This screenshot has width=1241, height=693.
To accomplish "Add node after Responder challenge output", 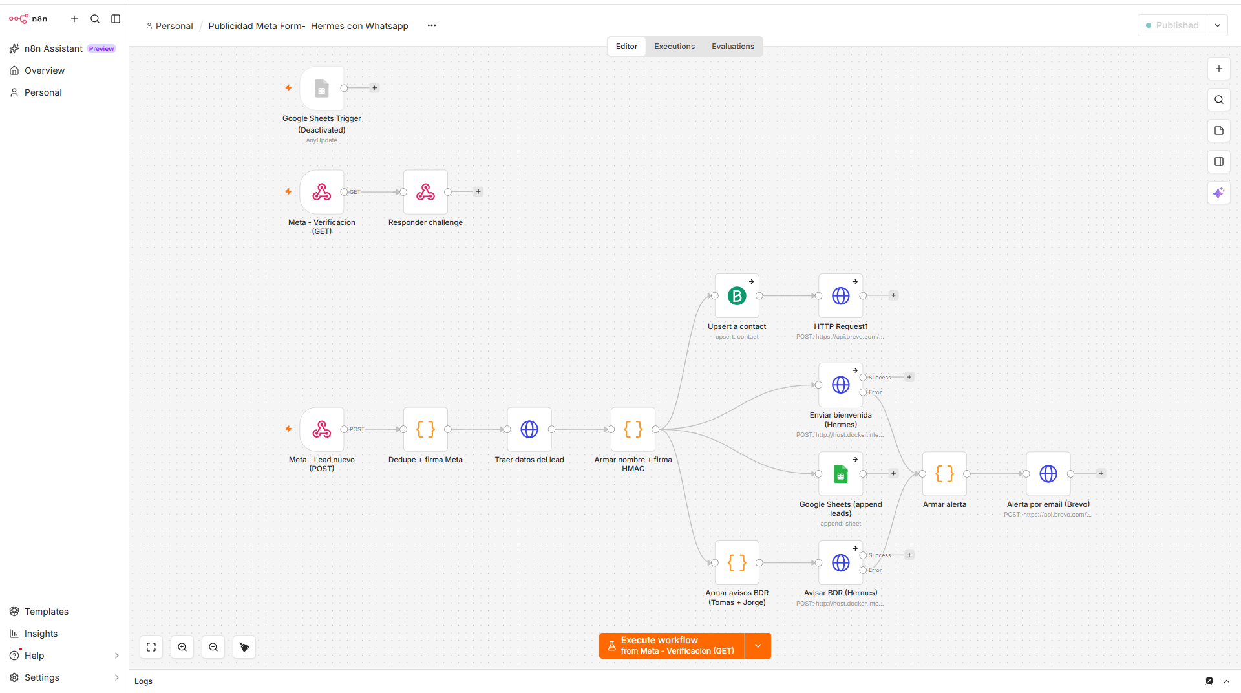I will pyautogui.click(x=478, y=191).
